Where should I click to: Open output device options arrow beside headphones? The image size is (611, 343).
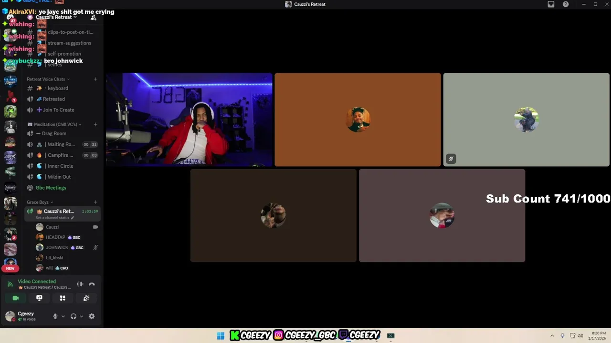[81, 316]
